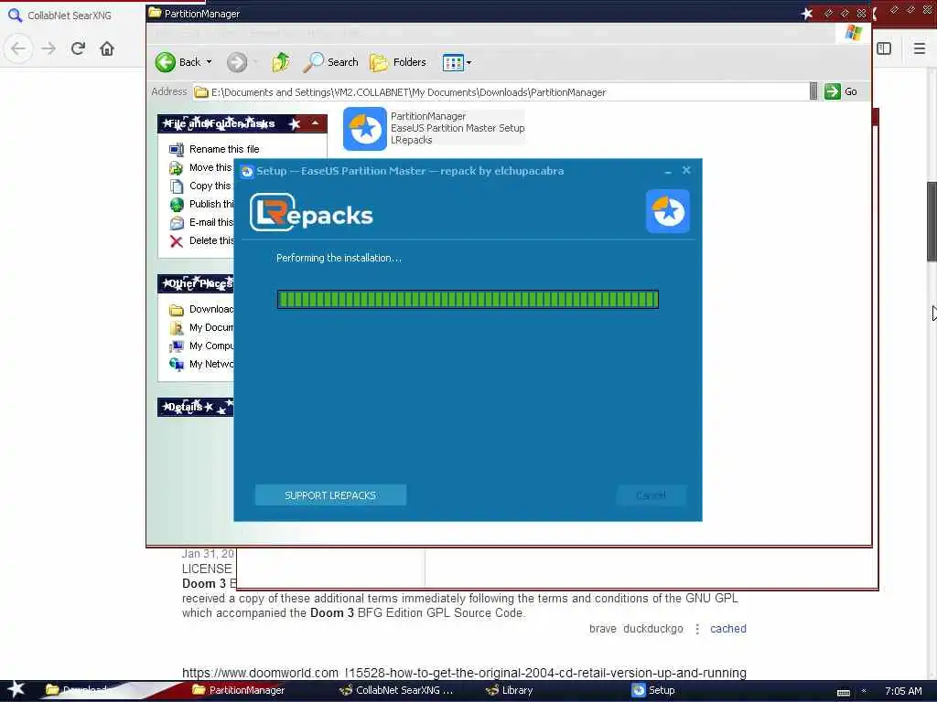Open the browser hamburger menu
The image size is (937, 702).
[x=920, y=48]
